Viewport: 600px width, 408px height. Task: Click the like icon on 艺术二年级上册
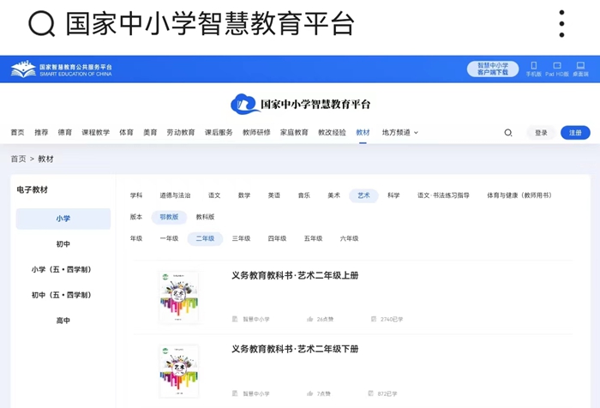(309, 319)
